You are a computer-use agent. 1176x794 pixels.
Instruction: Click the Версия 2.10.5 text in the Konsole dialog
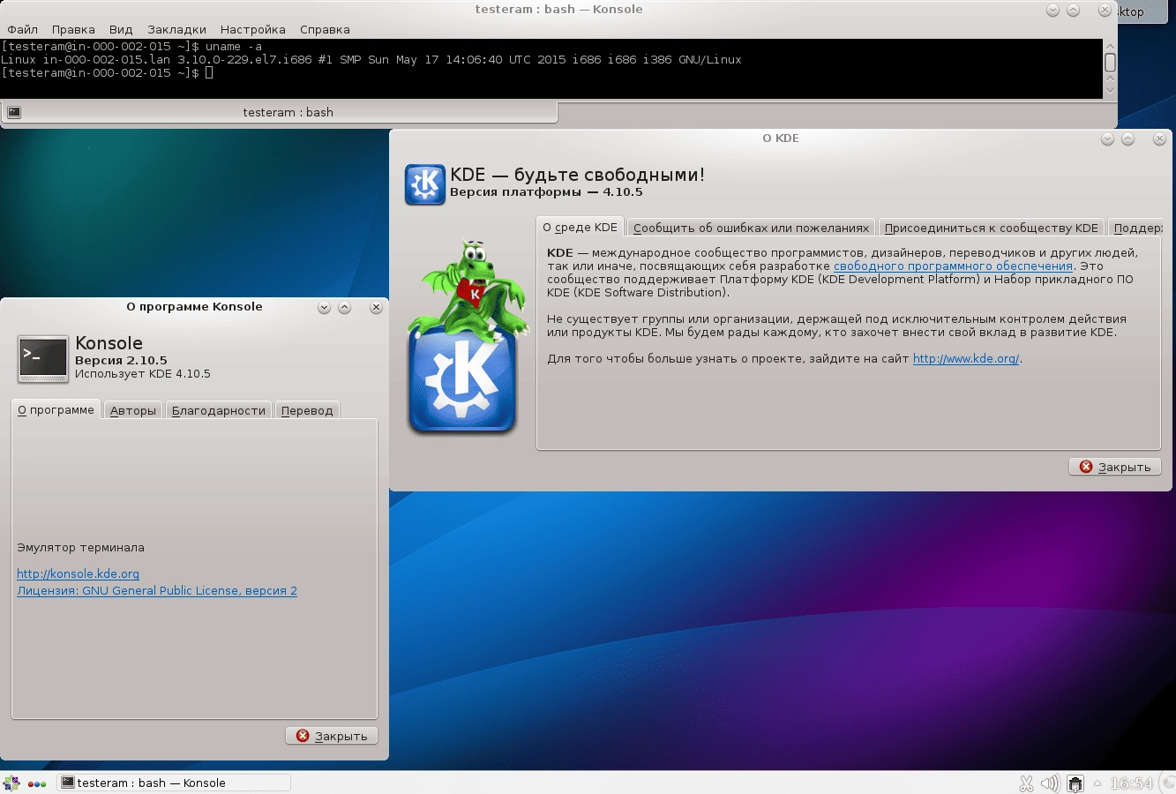click(121, 360)
